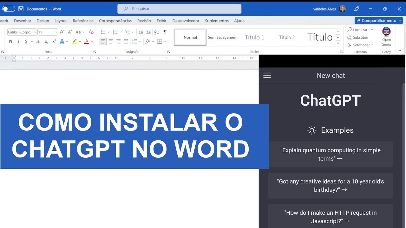Open the Ajuda tab
Screen dimensions: 406x228
tap(239, 21)
